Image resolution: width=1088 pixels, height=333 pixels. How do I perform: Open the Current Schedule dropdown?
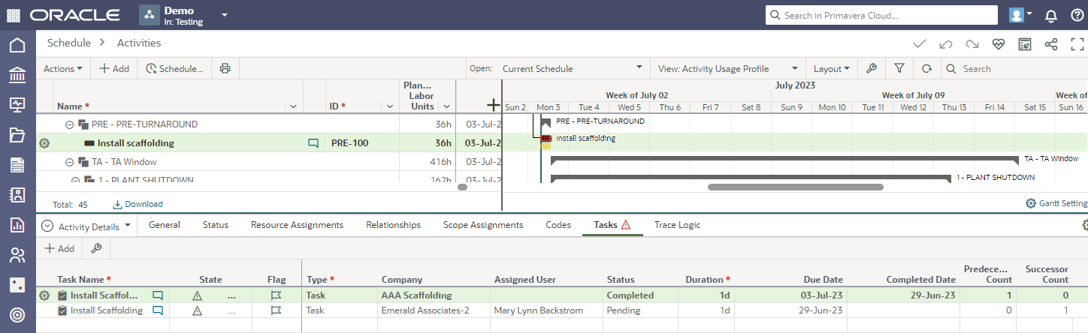[572, 68]
